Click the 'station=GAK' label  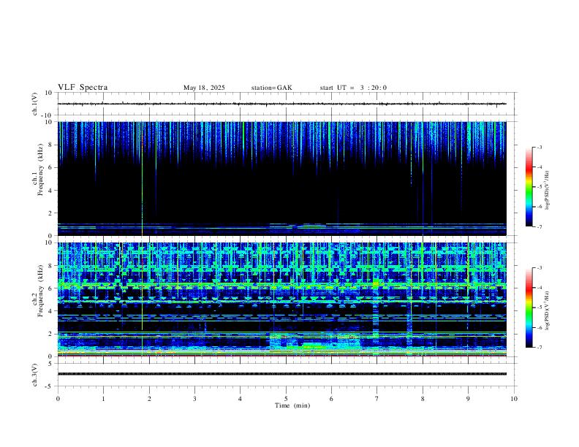click(x=271, y=88)
